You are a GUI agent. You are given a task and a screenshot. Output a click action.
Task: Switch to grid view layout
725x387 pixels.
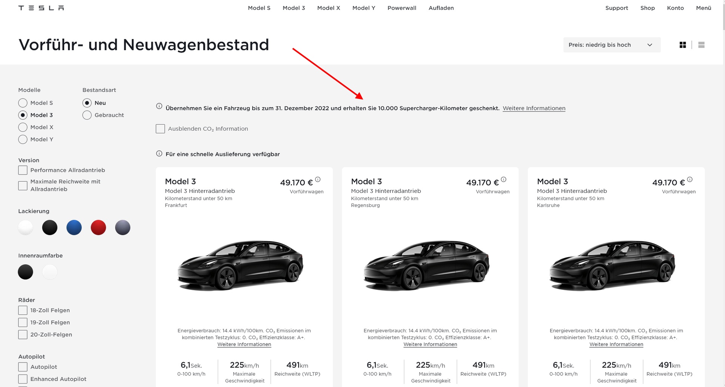click(x=683, y=45)
